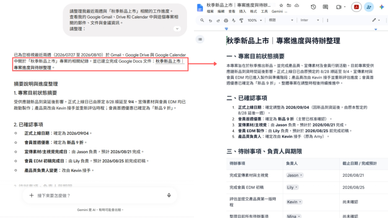The width and height of the screenshot is (388, 218).
Task: Open the comments panel icon
Action: pos(325,7)
